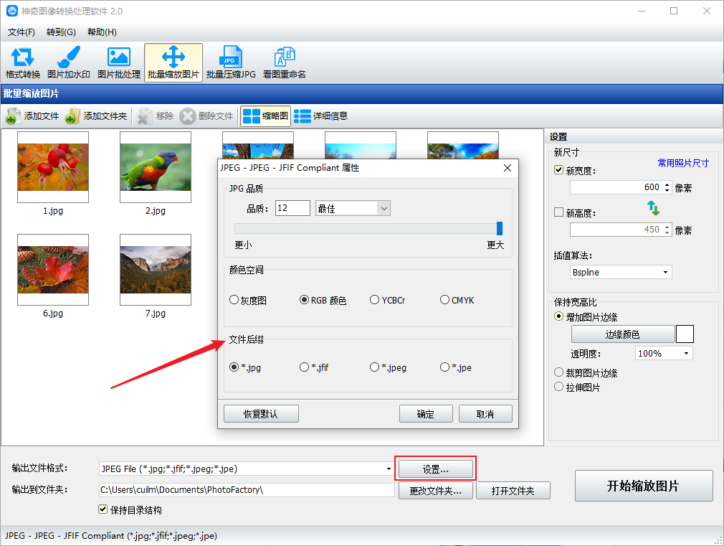
Task: Choose the *.jfif file suffix
Action: click(304, 367)
